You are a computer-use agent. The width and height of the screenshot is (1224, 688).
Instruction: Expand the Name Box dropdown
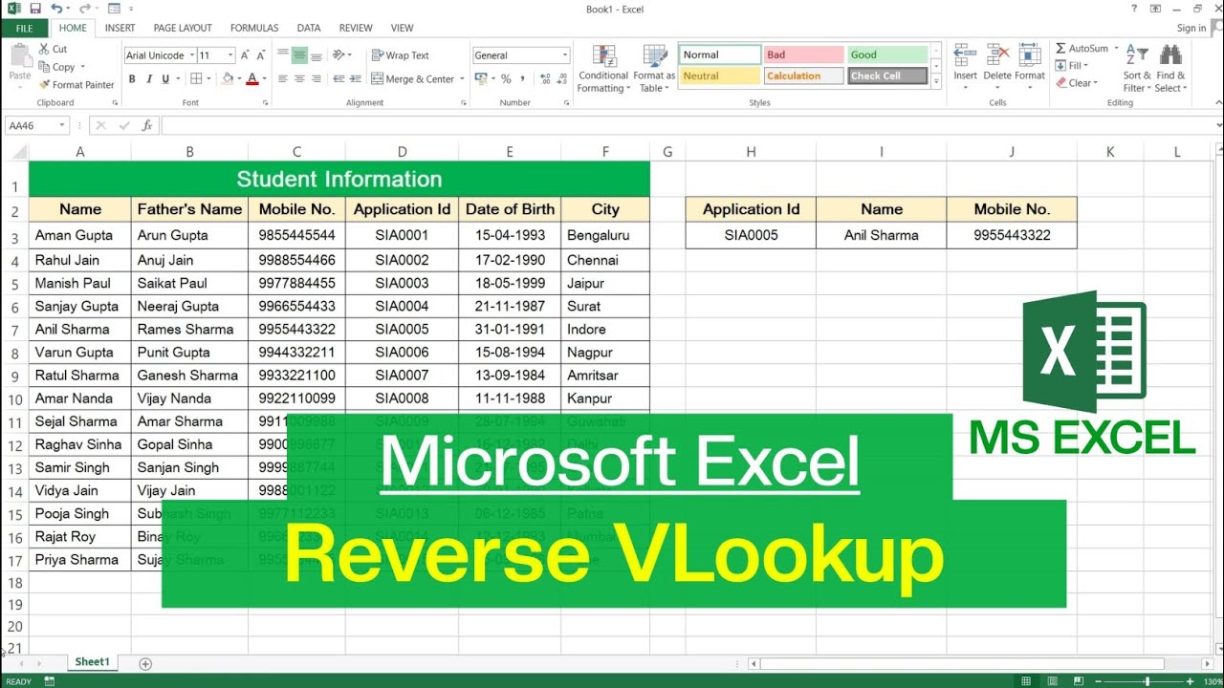(62, 125)
